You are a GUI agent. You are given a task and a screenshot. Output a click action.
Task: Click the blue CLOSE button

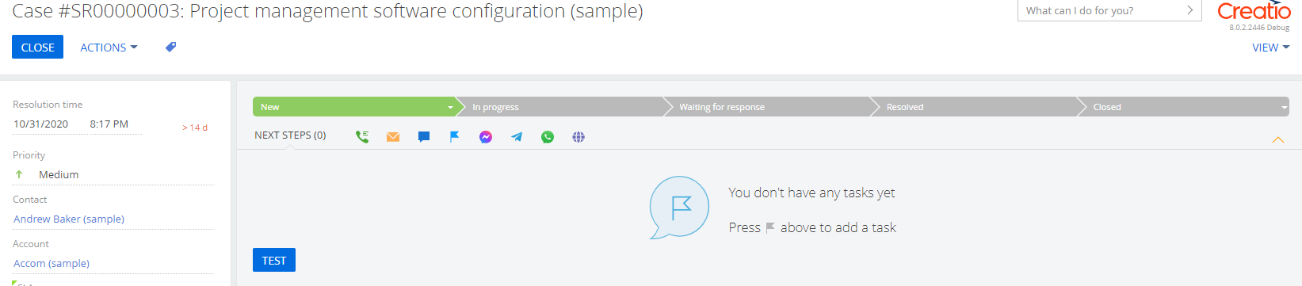(x=37, y=48)
